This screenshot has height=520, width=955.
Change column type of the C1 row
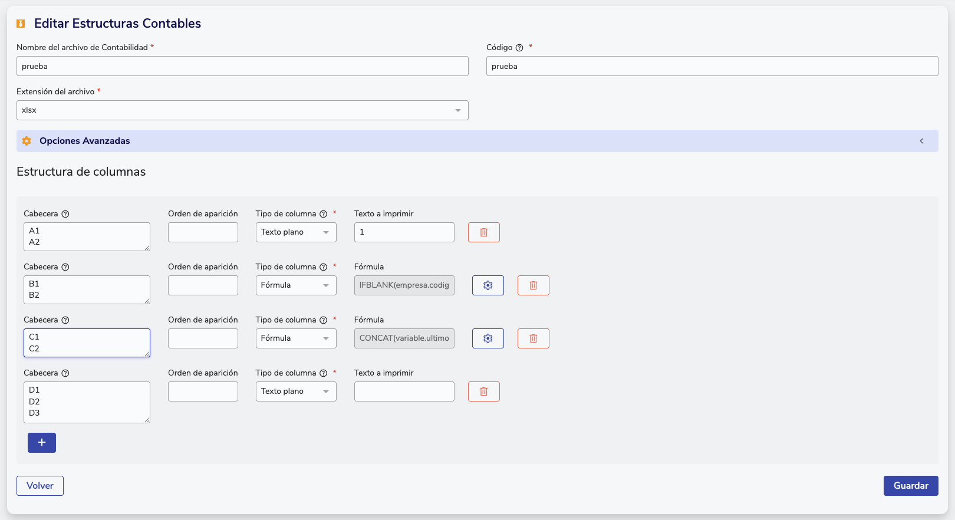tap(295, 338)
